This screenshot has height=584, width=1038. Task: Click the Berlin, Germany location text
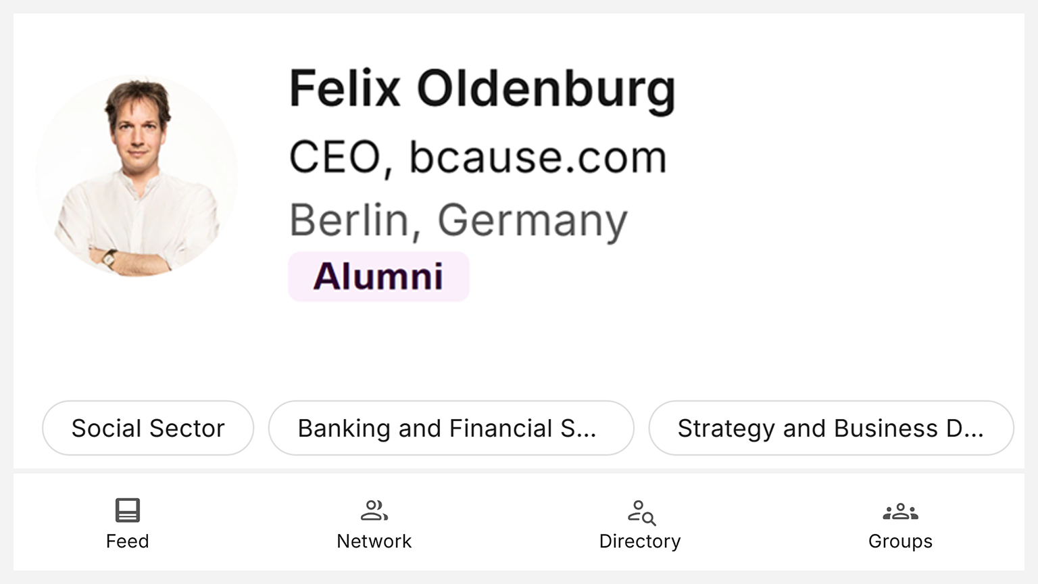coord(458,218)
